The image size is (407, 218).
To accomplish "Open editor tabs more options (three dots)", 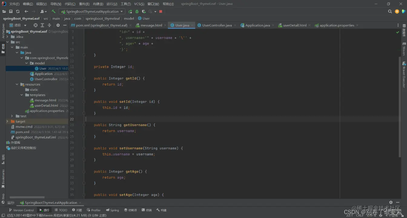I will coord(398,25).
